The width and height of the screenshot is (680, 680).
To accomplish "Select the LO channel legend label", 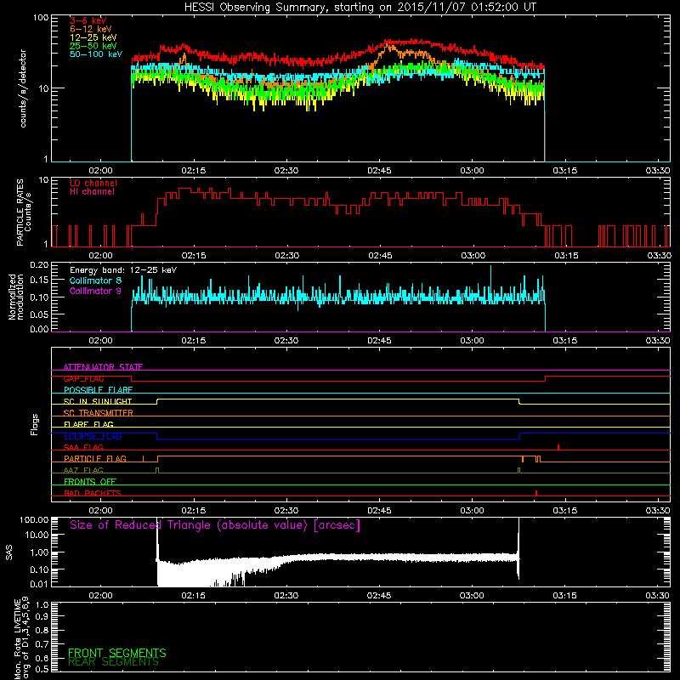I will [93, 183].
